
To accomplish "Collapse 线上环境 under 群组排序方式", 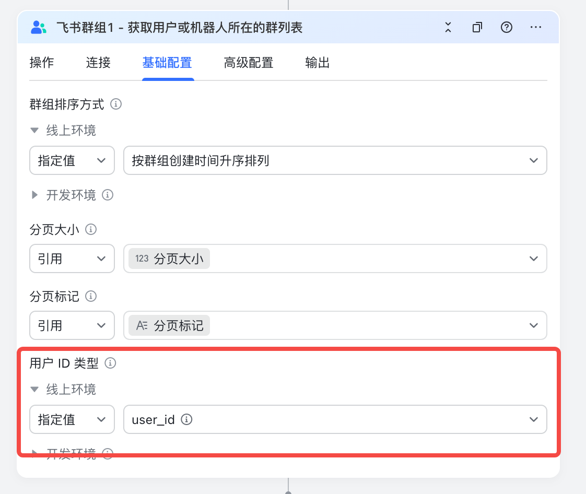I will pyautogui.click(x=34, y=131).
